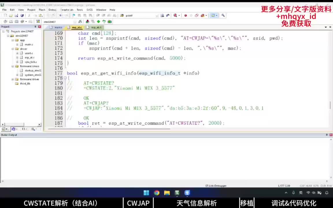333x208 pixels.
Task: Select main.c in the project tree
Action: tap(29, 44)
